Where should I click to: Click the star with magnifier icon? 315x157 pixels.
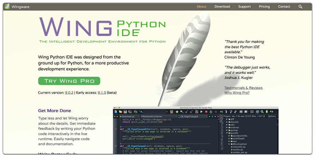[x=182, y=112]
